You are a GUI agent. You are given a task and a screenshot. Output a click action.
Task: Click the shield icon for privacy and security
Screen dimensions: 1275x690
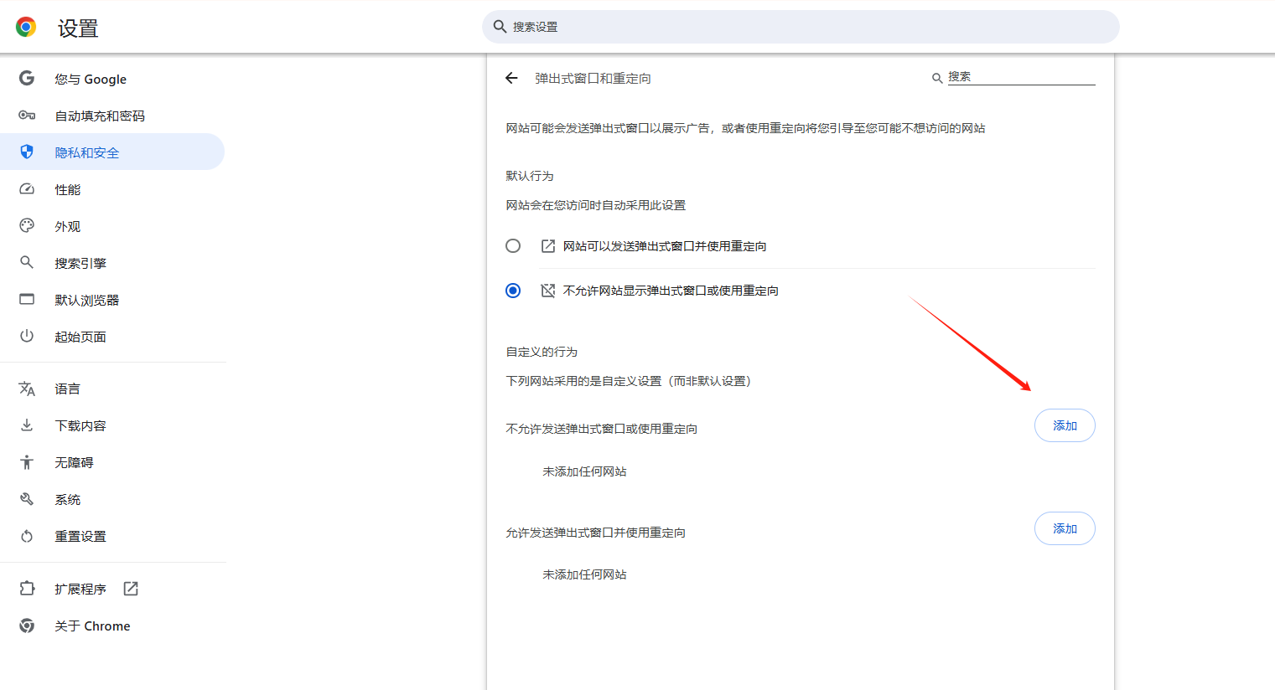[x=27, y=152]
